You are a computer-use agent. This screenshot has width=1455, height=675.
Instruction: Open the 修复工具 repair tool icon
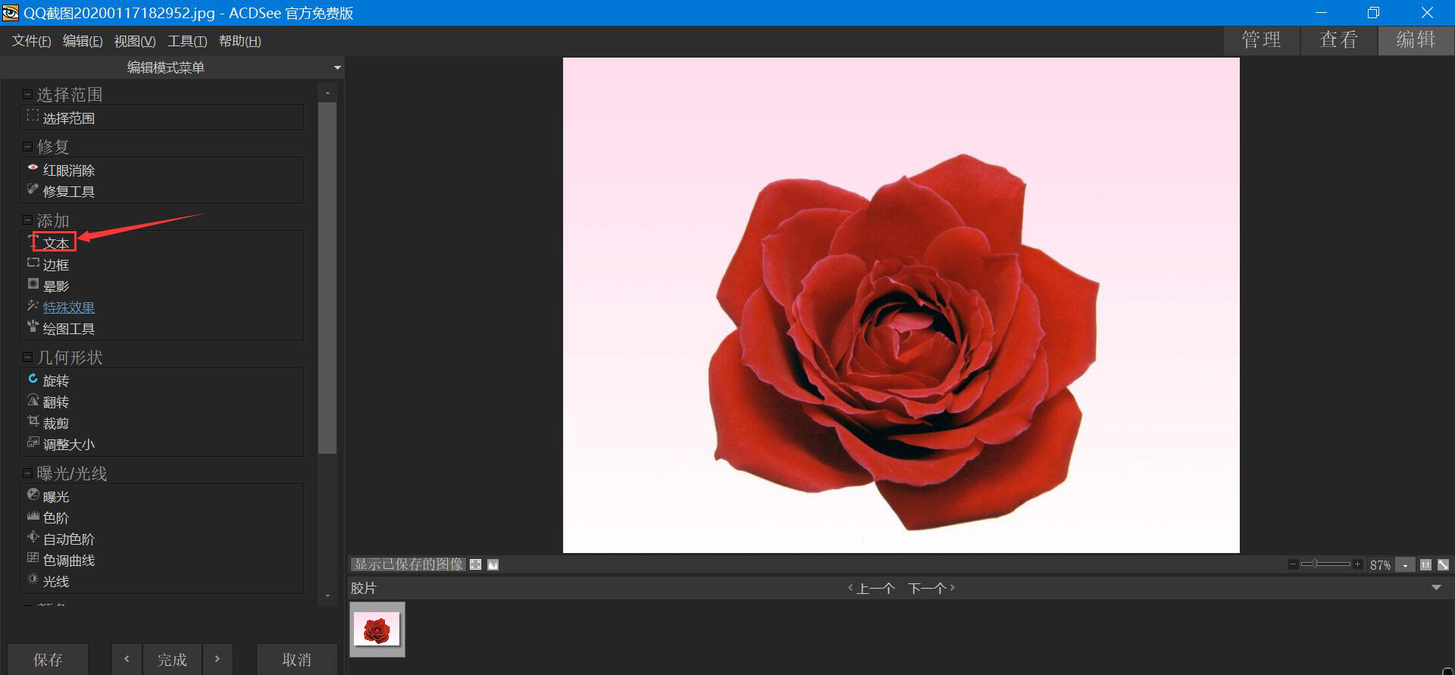(33, 189)
